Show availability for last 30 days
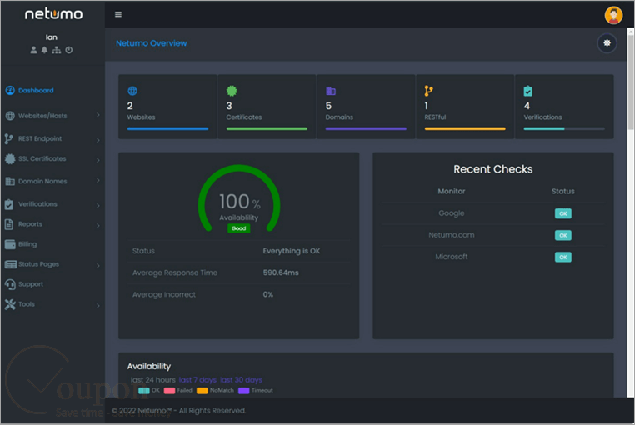 [241, 380]
